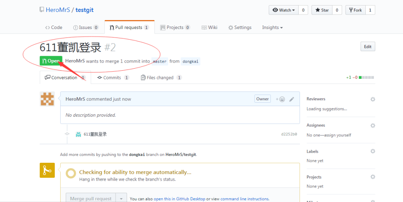Click the HeroMrS checkered avatar thumbnail
This screenshot has width=403, height=202.
click(x=47, y=99)
